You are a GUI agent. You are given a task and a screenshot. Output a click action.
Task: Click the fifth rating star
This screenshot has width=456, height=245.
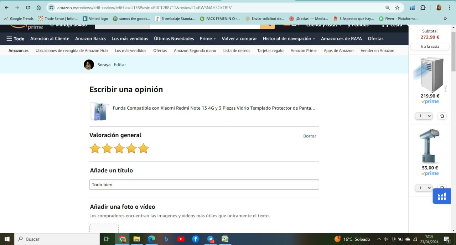pos(143,148)
